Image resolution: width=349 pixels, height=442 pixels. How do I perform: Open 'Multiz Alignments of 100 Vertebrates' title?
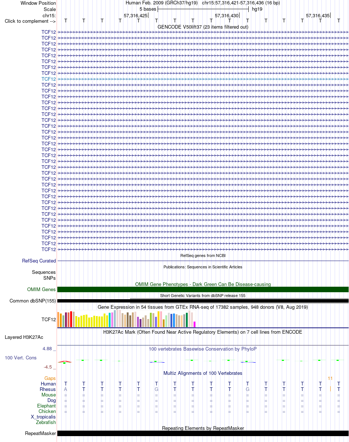point(203,373)
